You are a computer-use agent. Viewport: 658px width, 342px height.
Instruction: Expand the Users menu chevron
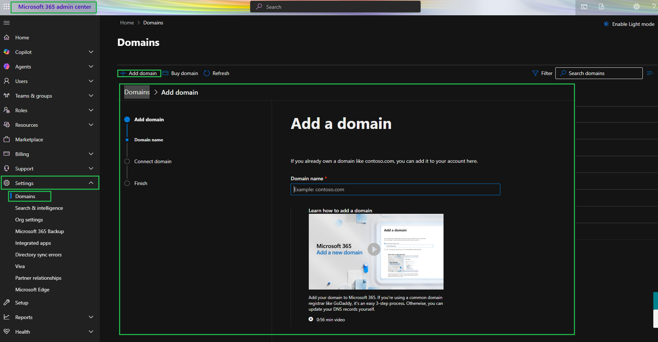click(91, 81)
